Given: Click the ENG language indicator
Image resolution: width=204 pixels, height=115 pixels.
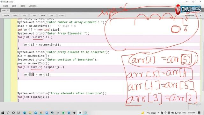Looking at the screenshot, I should pos(184,113).
